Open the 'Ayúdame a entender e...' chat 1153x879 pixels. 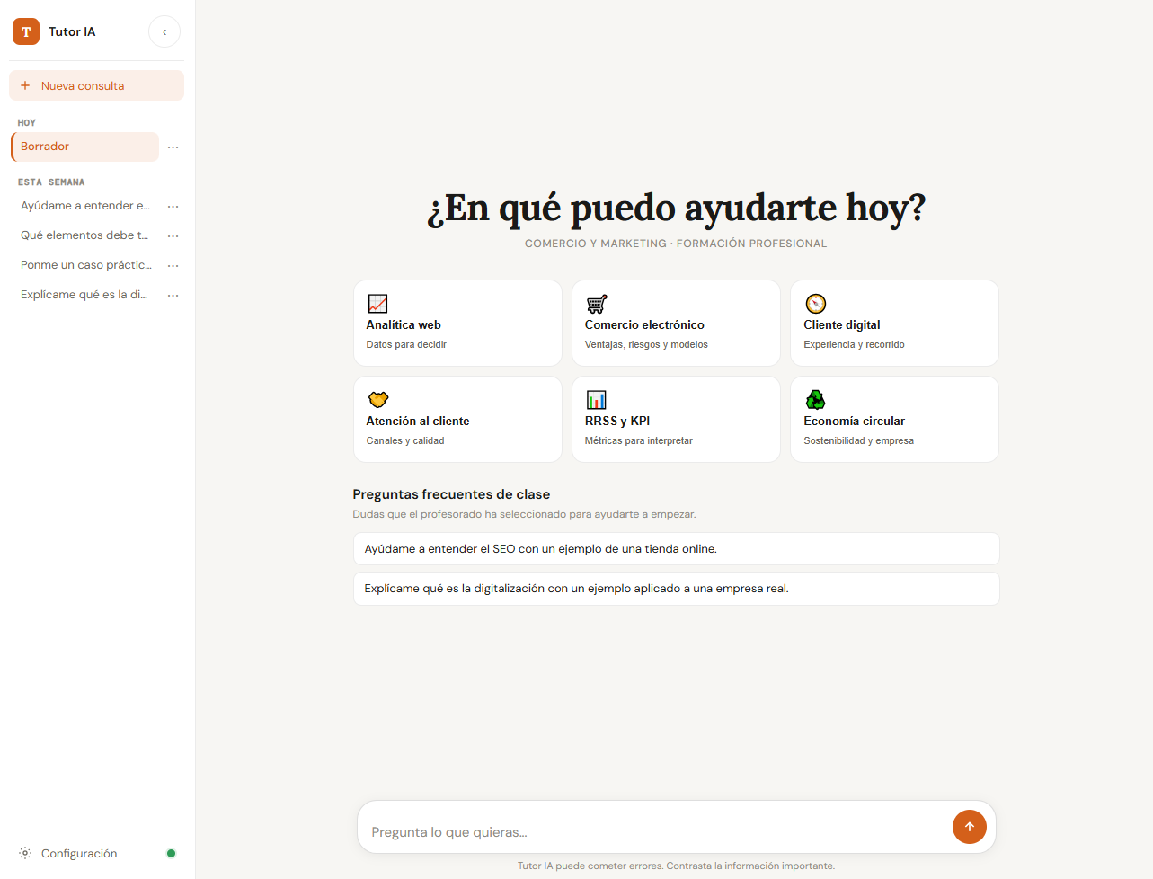coord(85,206)
